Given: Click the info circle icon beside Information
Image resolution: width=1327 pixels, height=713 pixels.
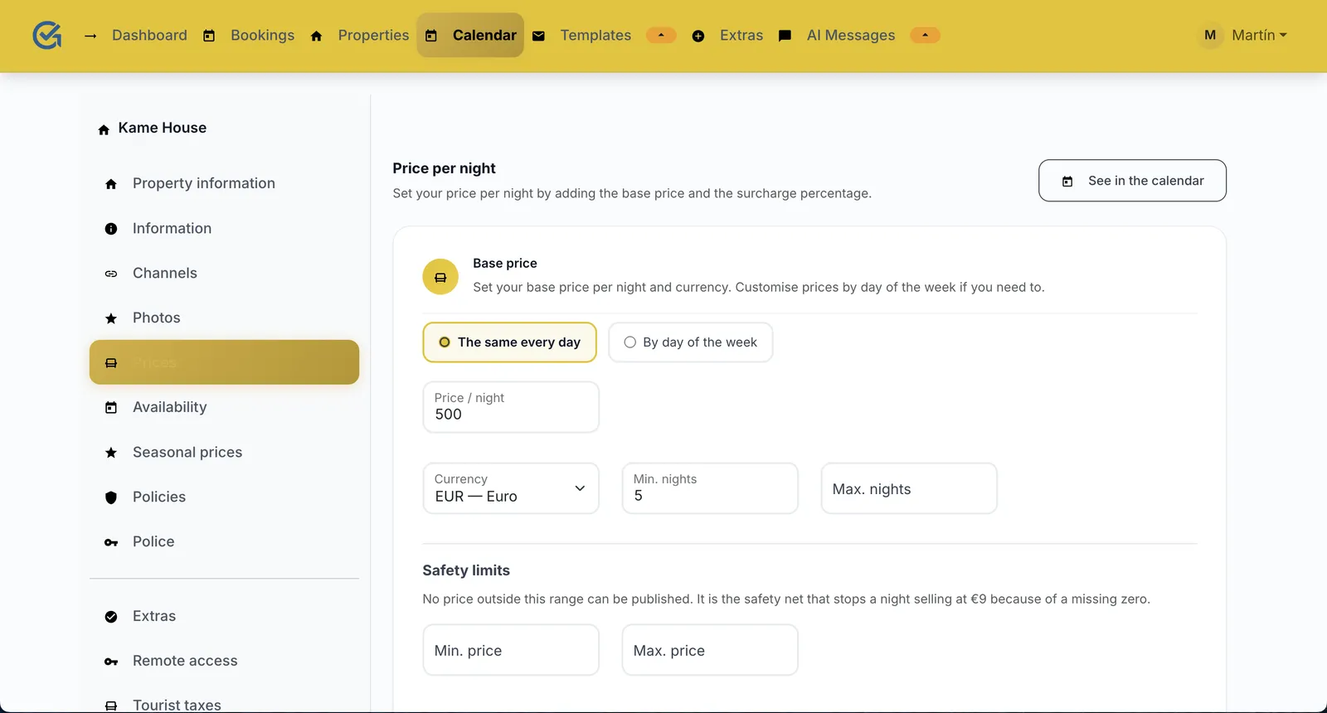Looking at the screenshot, I should (x=111, y=229).
